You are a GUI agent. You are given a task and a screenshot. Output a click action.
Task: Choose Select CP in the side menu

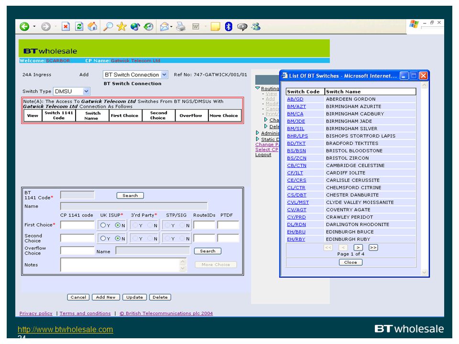pyautogui.click(x=267, y=150)
